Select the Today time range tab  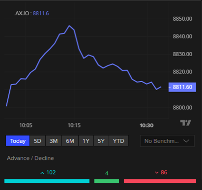click(x=18, y=141)
